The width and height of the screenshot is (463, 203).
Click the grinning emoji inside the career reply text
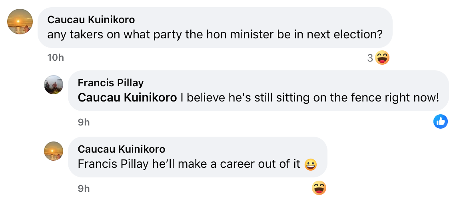(311, 165)
